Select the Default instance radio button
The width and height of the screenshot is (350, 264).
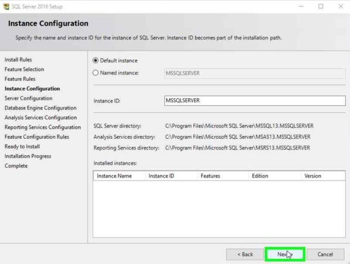pos(96,61)
